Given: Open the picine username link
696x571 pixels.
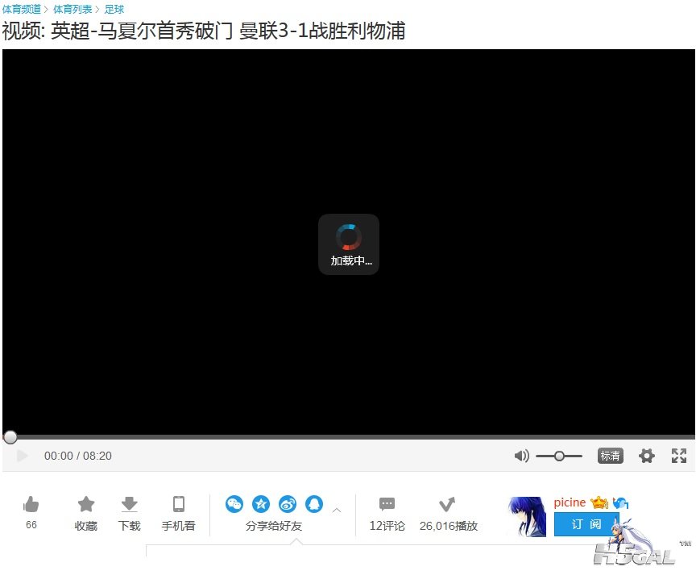Looking at the screenshot, I should (x=570, y=502).
